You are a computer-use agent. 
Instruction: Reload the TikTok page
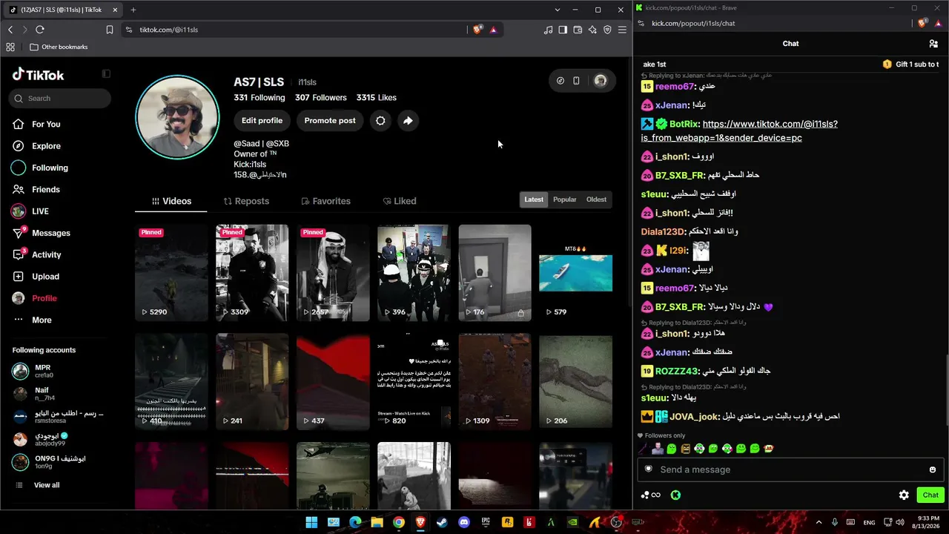pos(40,30)
